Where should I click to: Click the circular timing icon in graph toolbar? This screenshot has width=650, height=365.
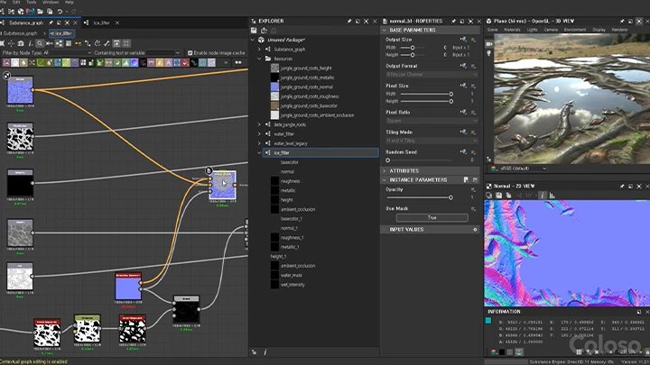97,43
